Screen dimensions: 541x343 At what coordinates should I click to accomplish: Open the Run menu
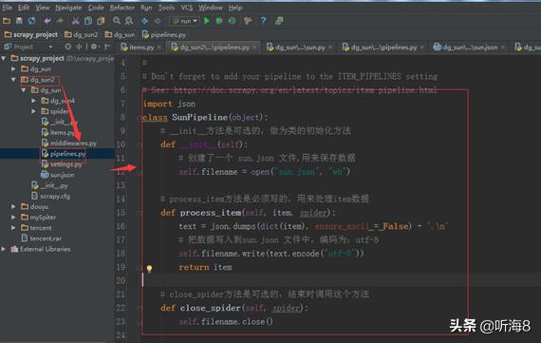point(146,8)
